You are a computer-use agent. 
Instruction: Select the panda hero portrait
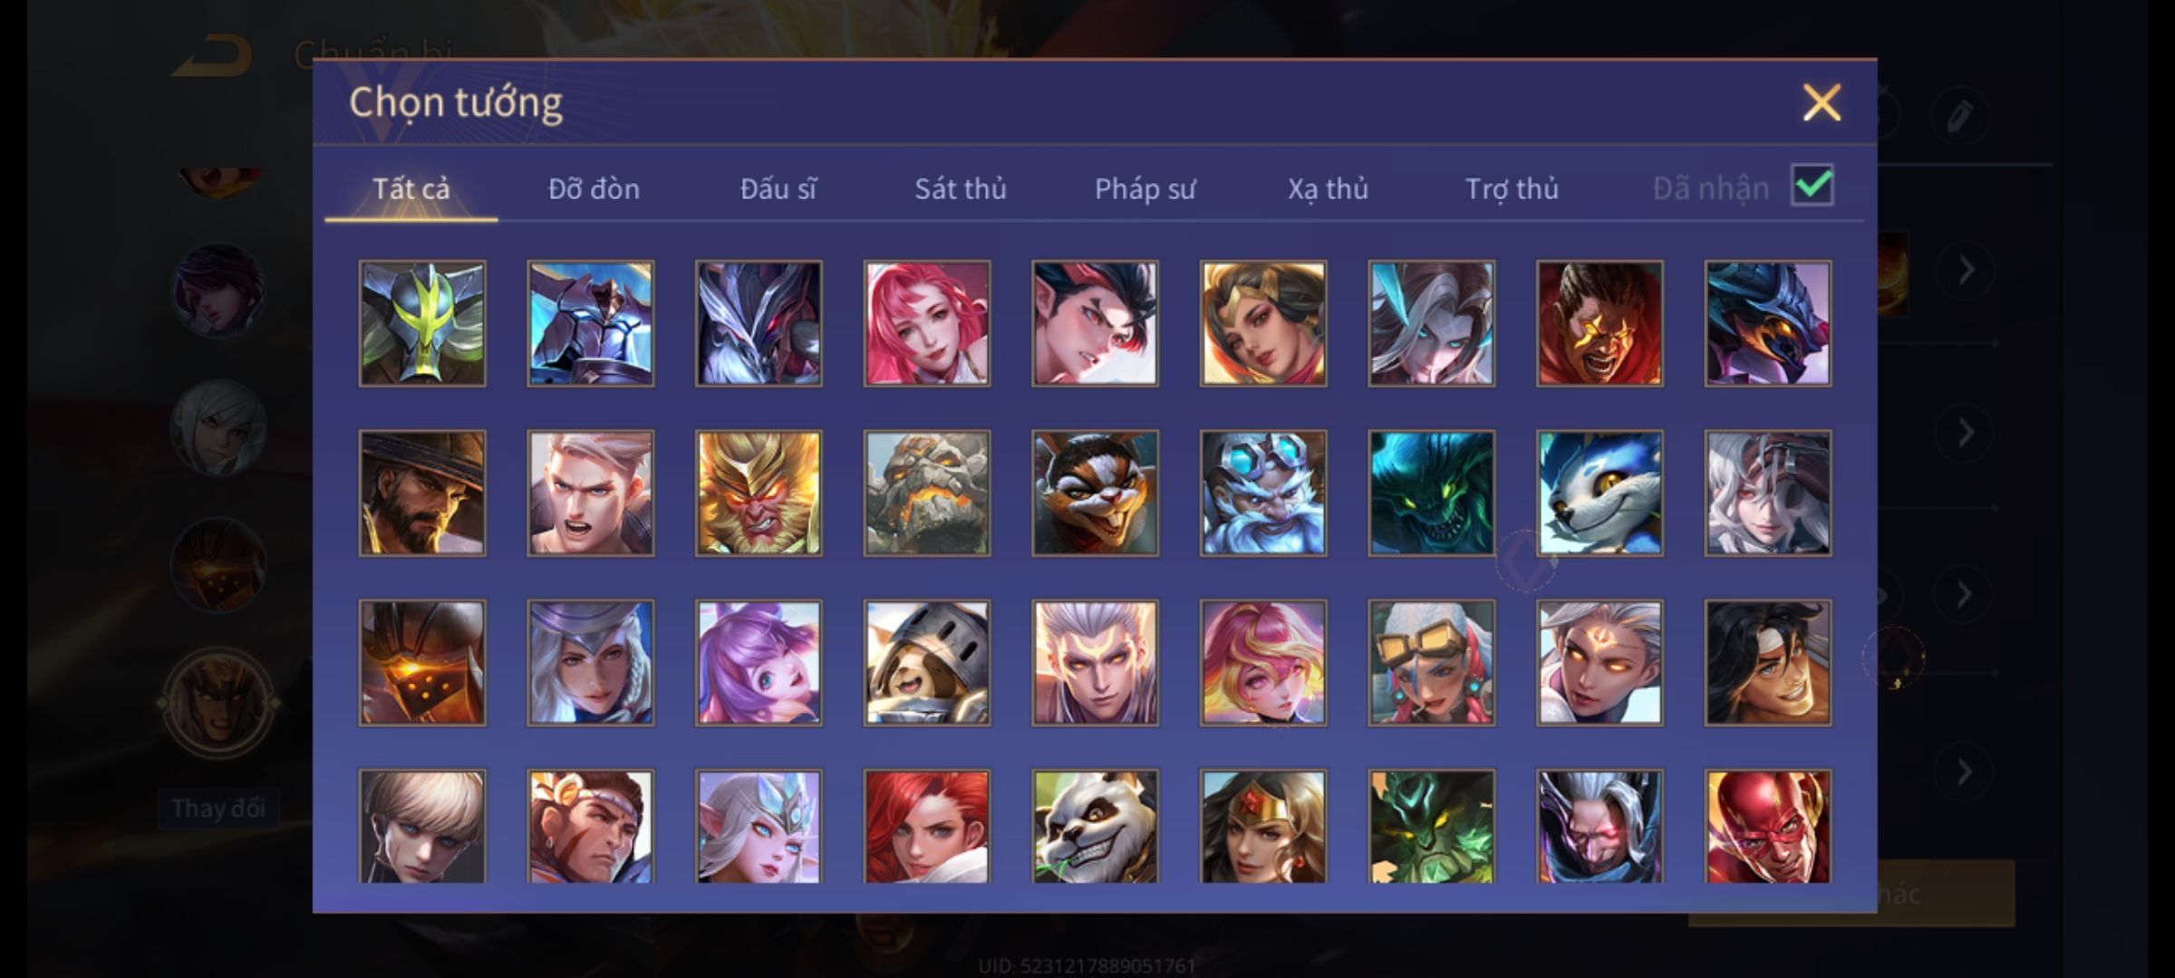(x=1095, y=826)
